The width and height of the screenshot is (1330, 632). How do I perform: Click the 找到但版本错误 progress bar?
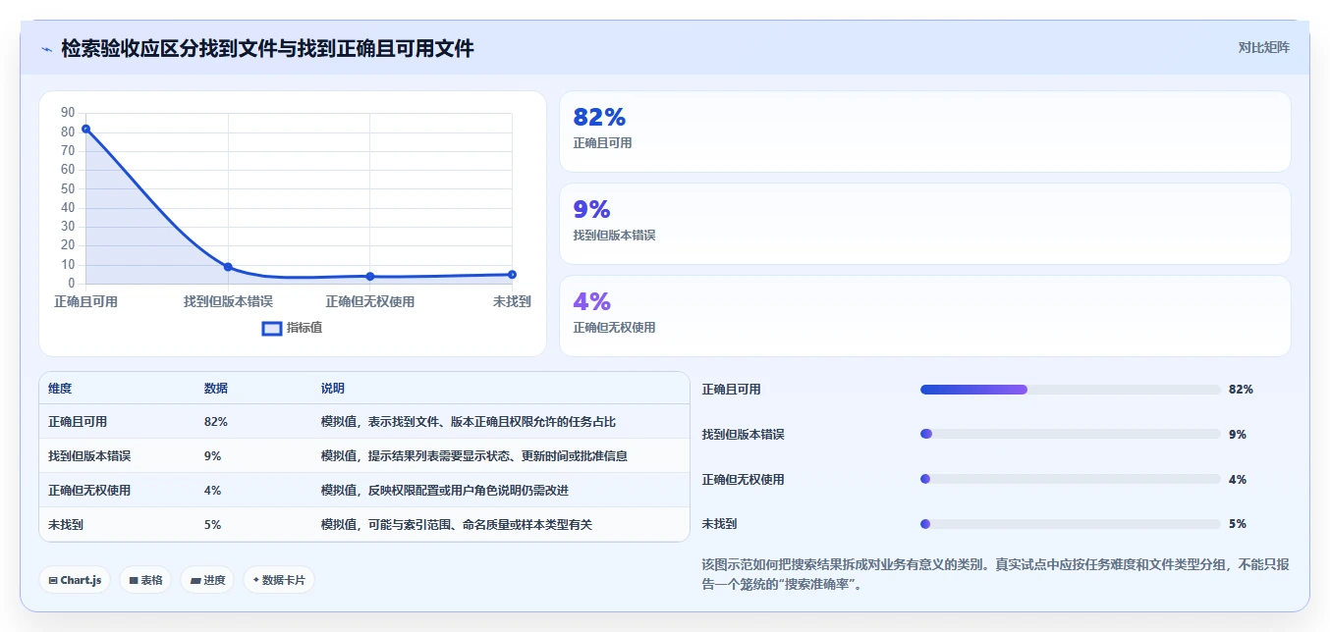tap(1071, 434)
